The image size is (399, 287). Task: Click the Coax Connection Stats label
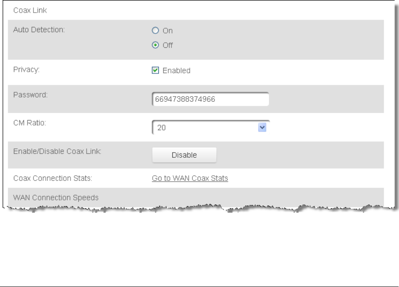(53, 178)
